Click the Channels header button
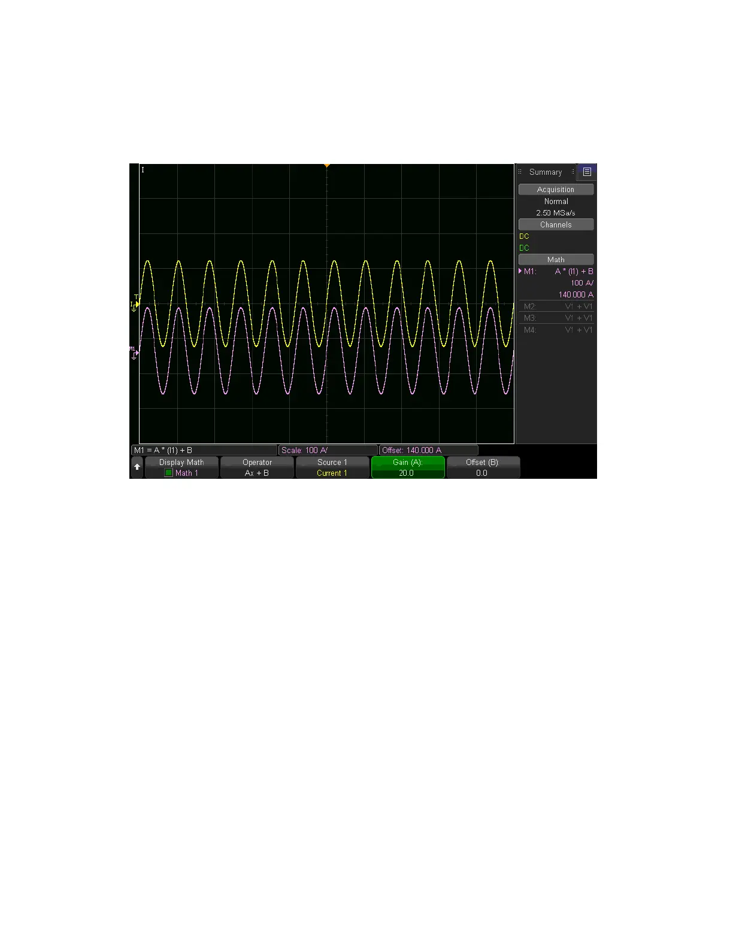Viewport: 733px width, 948px height. coord(556,224)
